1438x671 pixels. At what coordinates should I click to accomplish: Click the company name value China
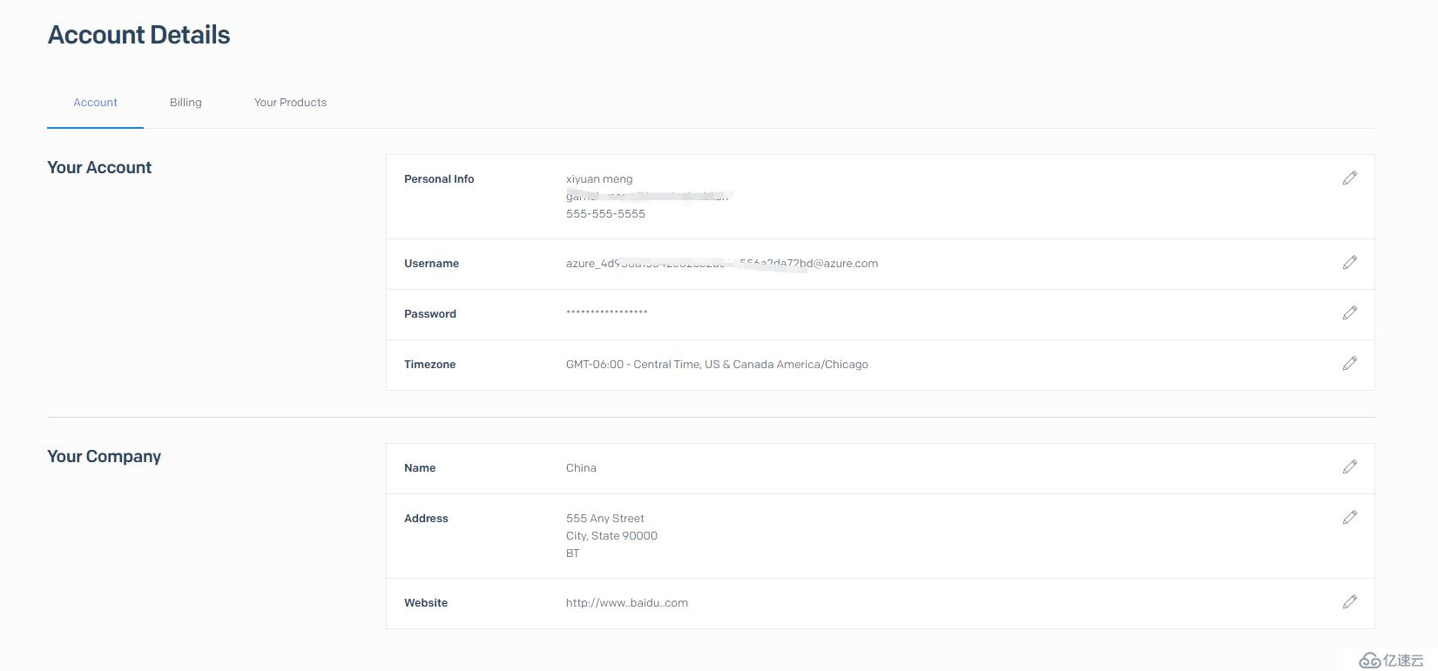pos(581,468)
